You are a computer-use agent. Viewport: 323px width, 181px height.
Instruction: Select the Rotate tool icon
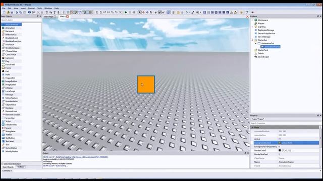(151, 12)
